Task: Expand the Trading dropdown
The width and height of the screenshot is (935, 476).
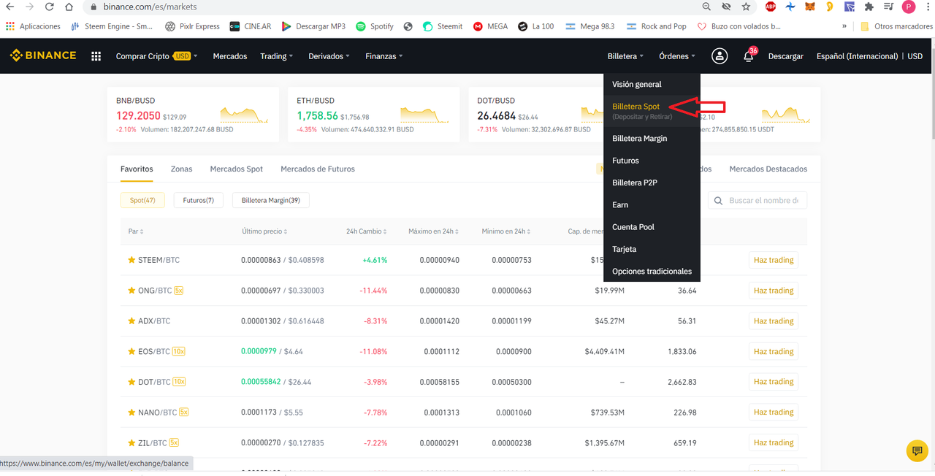Action: (276, 56)
